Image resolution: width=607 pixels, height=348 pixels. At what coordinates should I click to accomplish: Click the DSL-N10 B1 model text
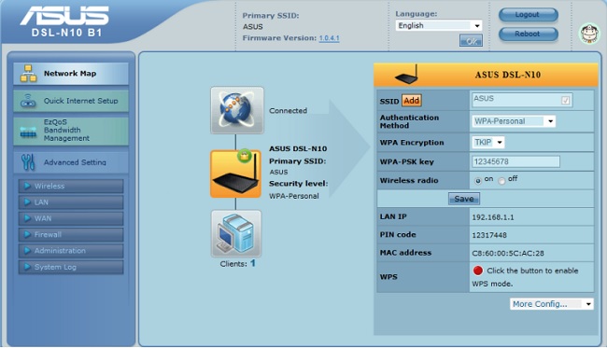coord(66,33)
